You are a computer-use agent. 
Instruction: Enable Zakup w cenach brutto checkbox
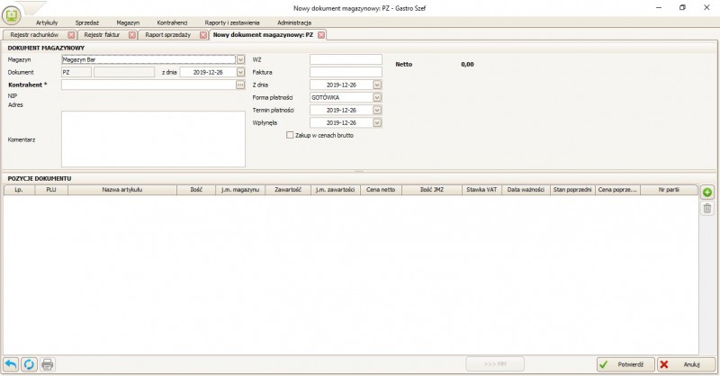(289, 135)
